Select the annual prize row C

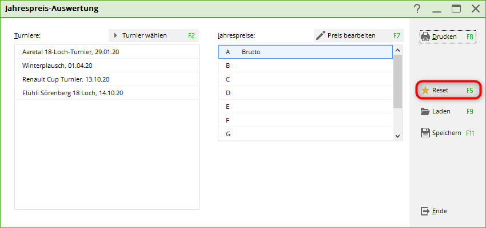pos(305,79)
